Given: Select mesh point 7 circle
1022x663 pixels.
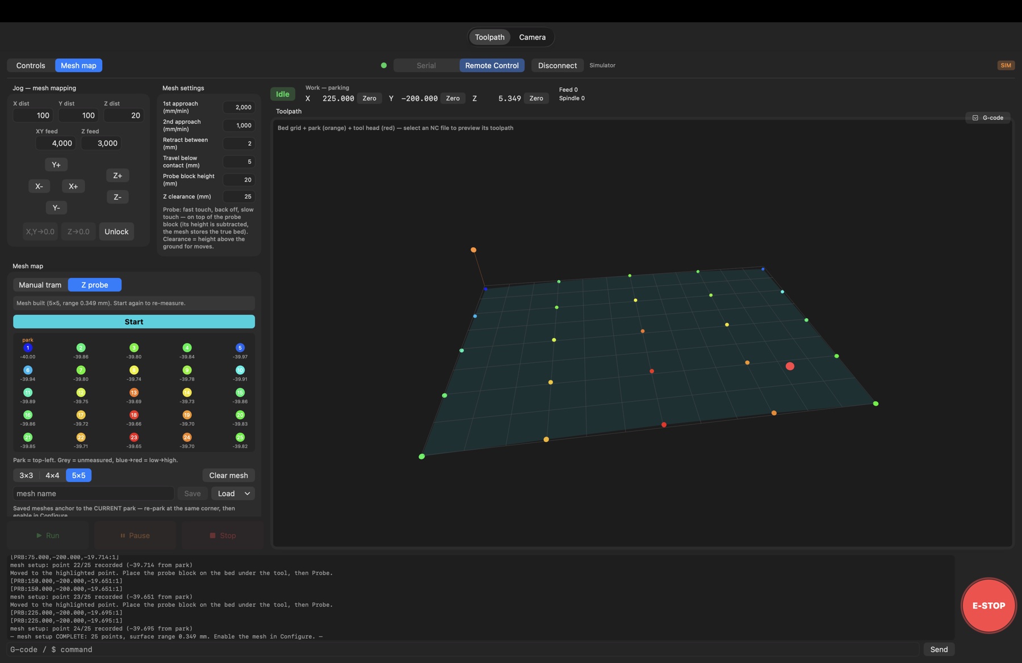Looking at the screenshot, I should point(81,370).
